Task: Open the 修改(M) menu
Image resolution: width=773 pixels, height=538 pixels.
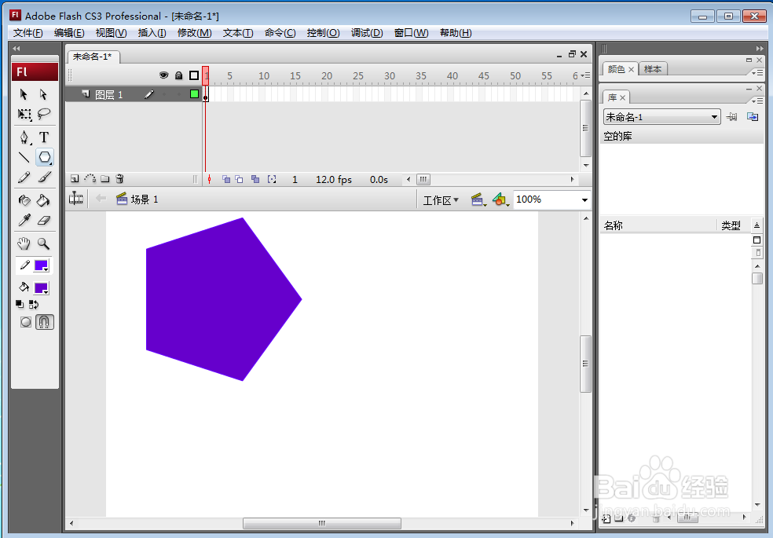Action: [x=194, y=33]
